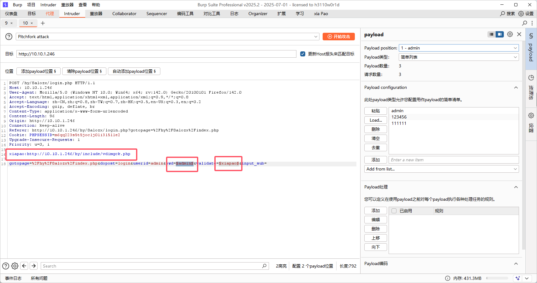Open the Intruder menu in menu bar
This screenshot has height=283, width=537.
pyautogui.click(x=48, y=5)
